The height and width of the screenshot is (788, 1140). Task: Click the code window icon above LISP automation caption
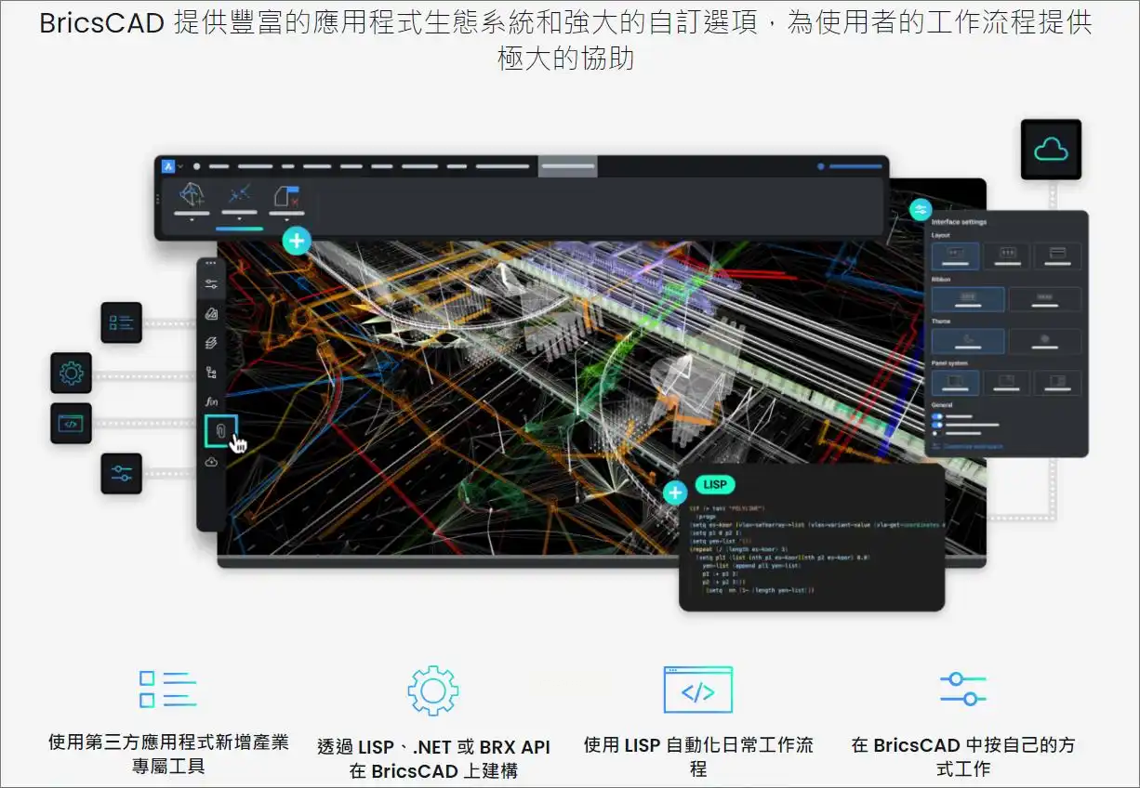pos(698,689)
